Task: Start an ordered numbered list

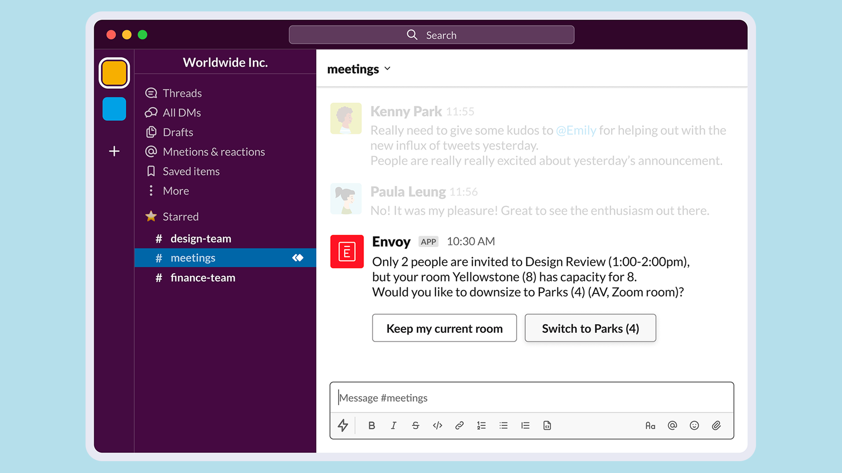Action: point(481,425)
